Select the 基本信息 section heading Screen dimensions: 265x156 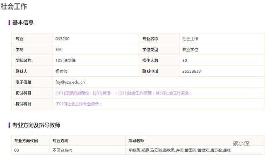point(23,22)
